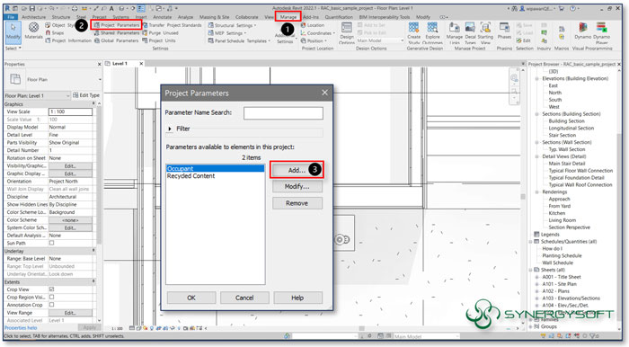Image resolution: width=629 pixels, height=347 pixels.
Task: Click the View Scale 1:100 field
Action: click(70, 112)
